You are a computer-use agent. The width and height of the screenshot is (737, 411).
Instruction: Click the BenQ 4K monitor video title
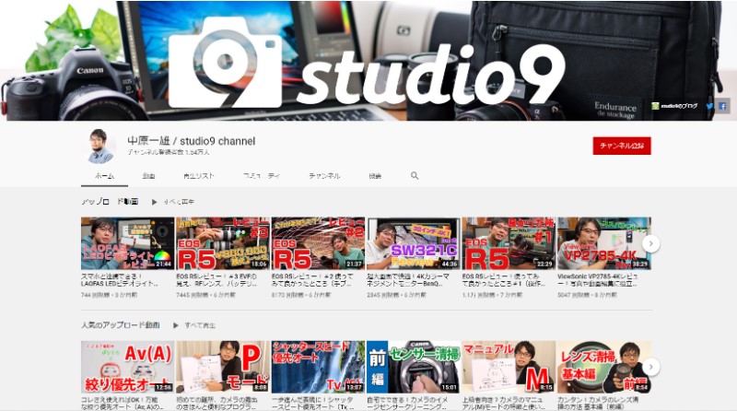point(408,280)
